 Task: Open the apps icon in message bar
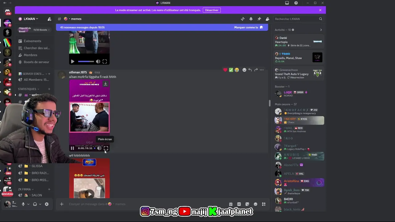pyautogui.click(x=264, y=204)
